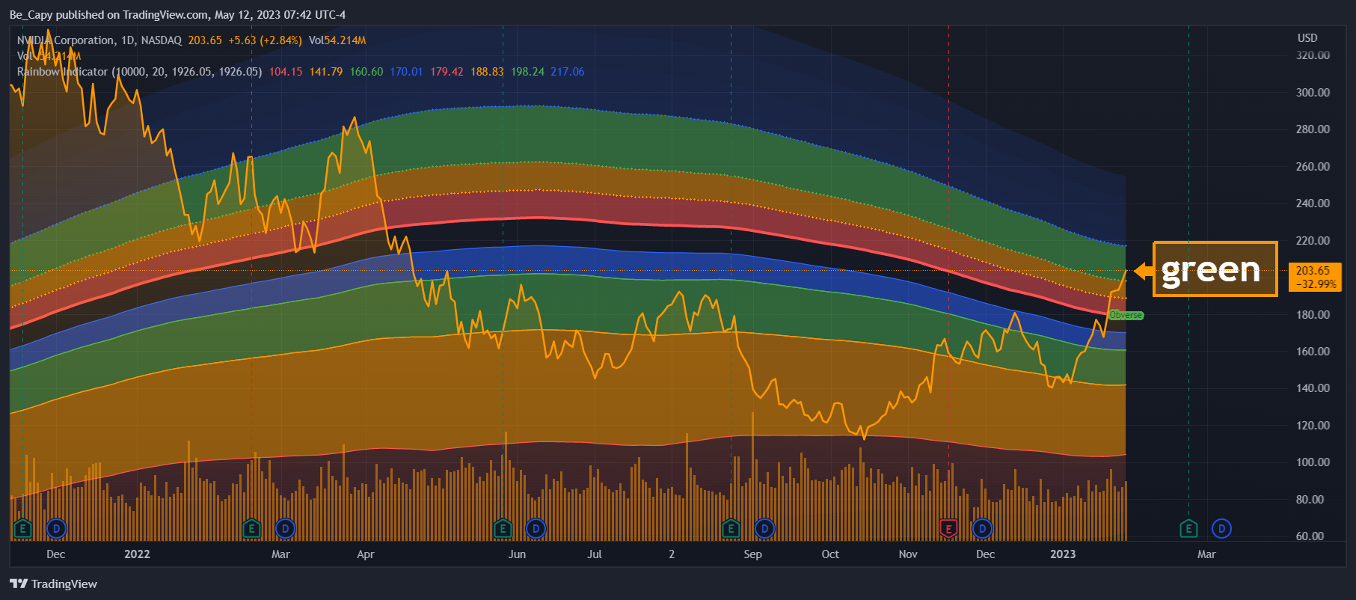The width and height of the screenshot is (1356, 600).
Task: Click the Apr label on the time axis
Action: 365,554
